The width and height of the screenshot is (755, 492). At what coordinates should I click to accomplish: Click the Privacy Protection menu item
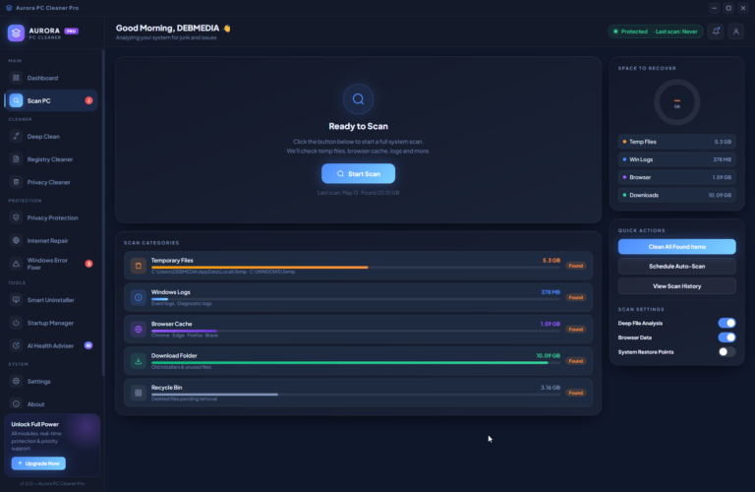click(x=51, y=217)
